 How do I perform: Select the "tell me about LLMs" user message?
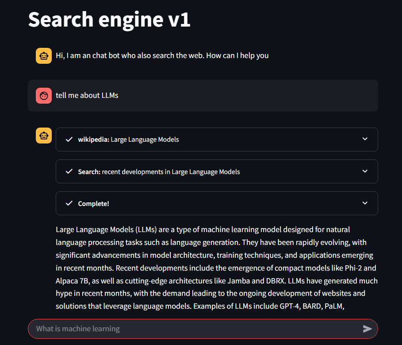(x=87, y=95)
